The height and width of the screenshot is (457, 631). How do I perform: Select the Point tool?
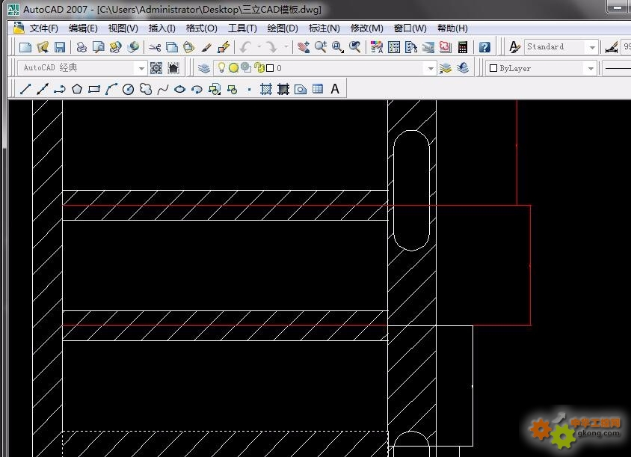coord(250,90)
